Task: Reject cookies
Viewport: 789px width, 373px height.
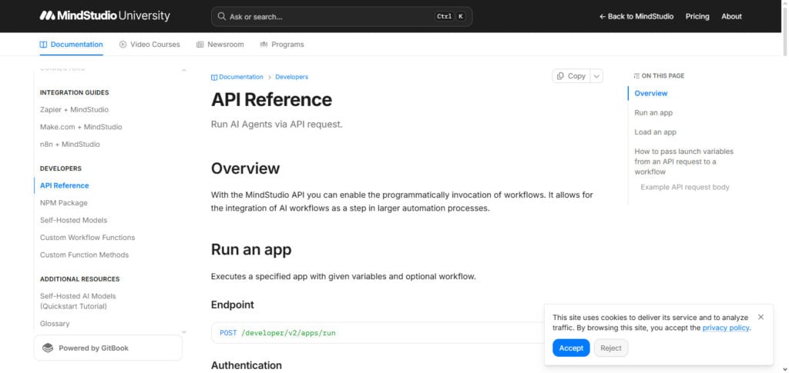Action: click(x=611, y=348)
